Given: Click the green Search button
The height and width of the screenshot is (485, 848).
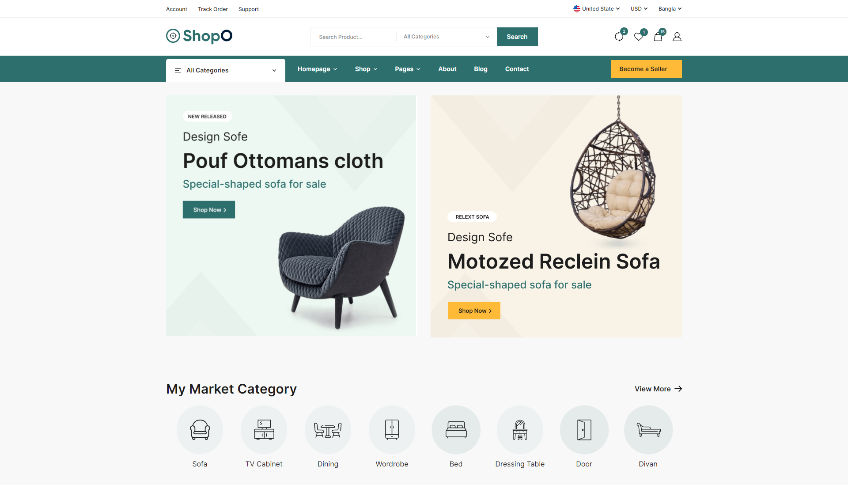Looking at the screenshot, I should pyautogui.click(x=517, y=37).
